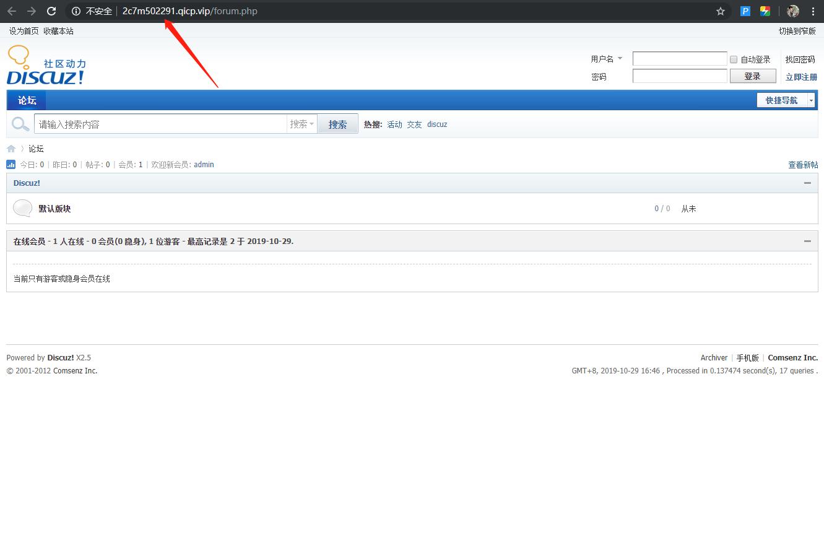Open the Chrome three-dot menu
Screen dimensions: 824x535
coord(813,11)
